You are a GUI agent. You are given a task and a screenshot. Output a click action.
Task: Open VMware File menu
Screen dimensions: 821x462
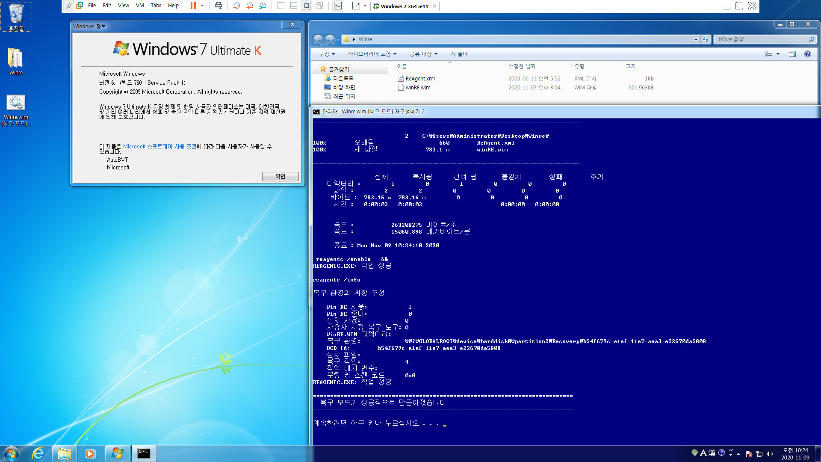tap(92, 6)
